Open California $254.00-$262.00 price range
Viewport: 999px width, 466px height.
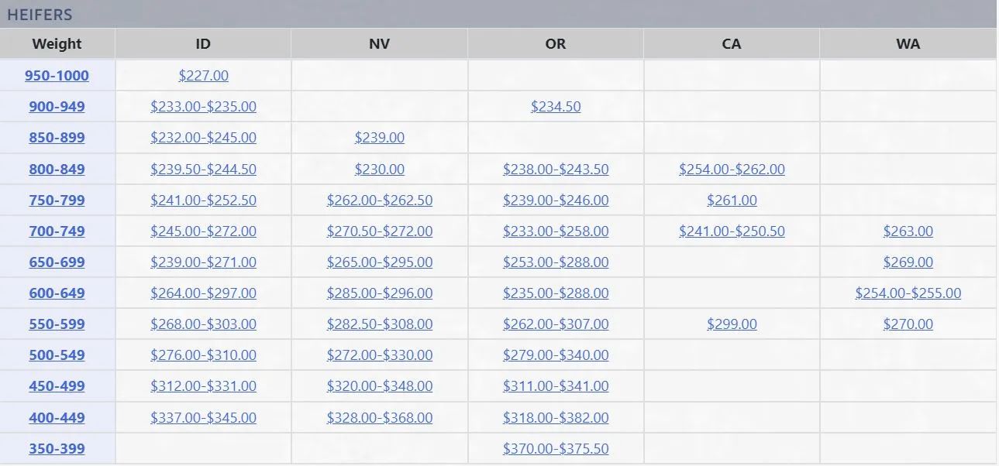pyautogui.click(x=732, y=169)
